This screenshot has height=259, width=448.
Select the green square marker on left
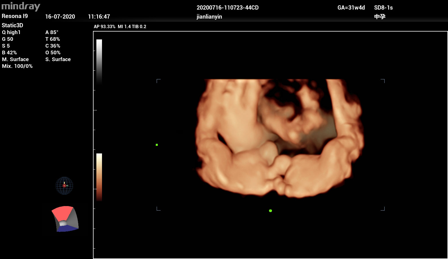(x=157, y=145)
